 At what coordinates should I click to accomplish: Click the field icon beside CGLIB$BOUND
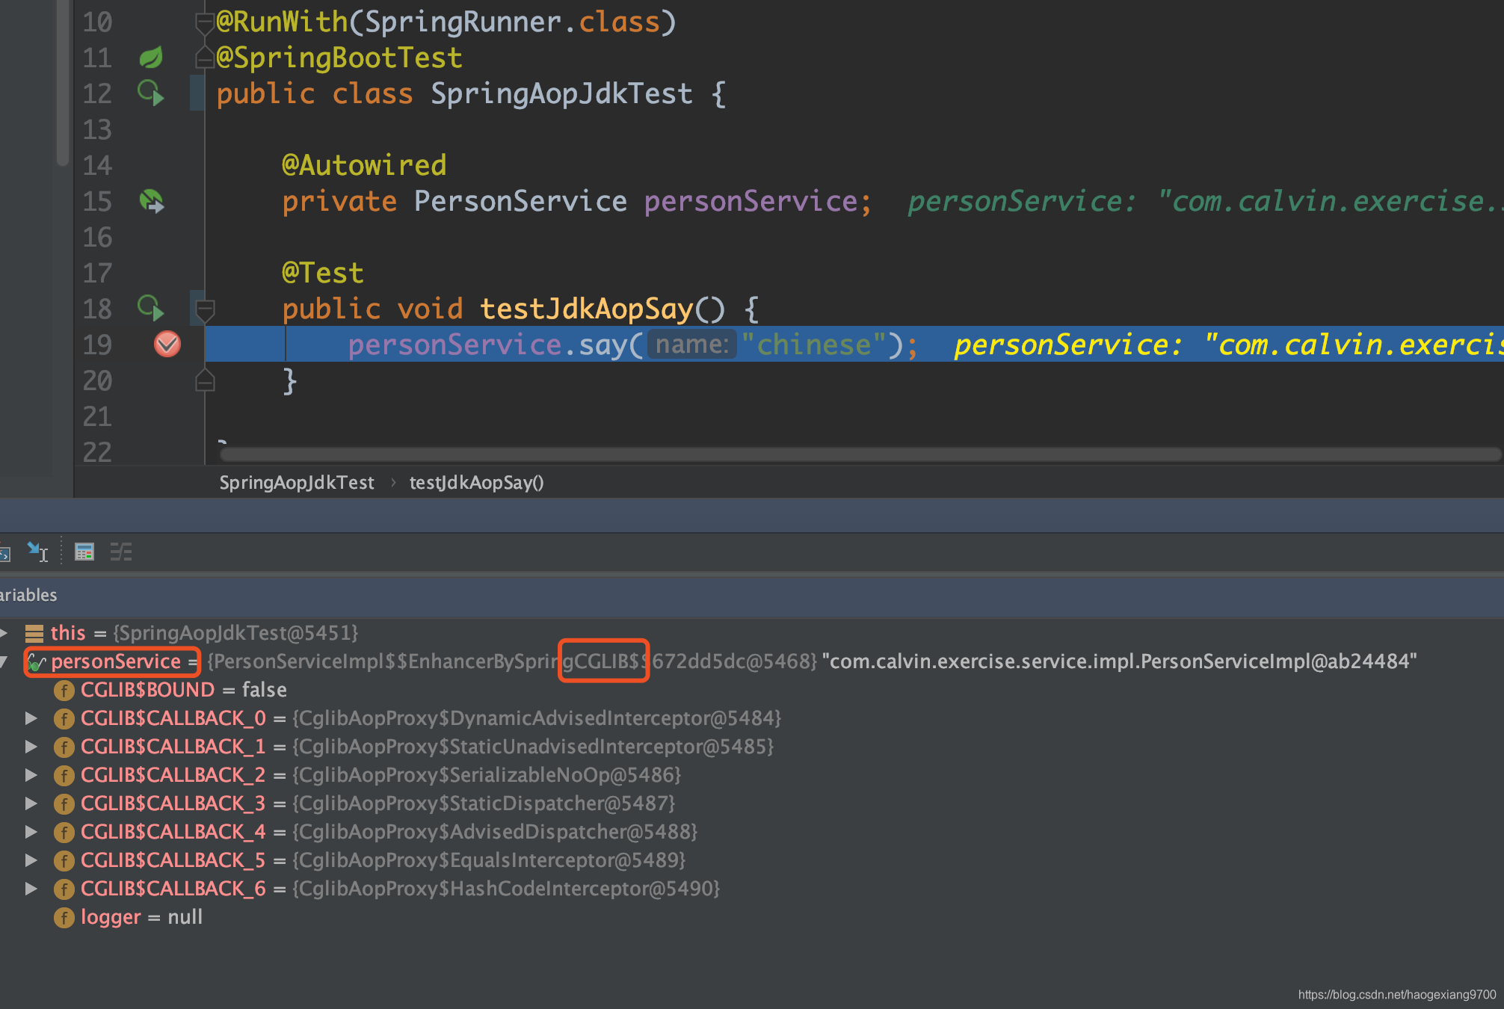pyautogui.click(x=64, y=690)
